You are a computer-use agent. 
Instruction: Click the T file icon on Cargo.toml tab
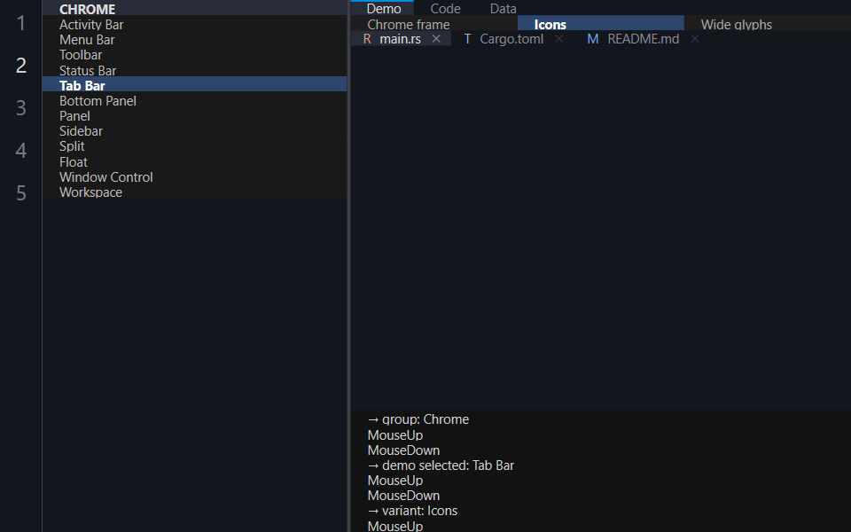(x=467, y=39)
